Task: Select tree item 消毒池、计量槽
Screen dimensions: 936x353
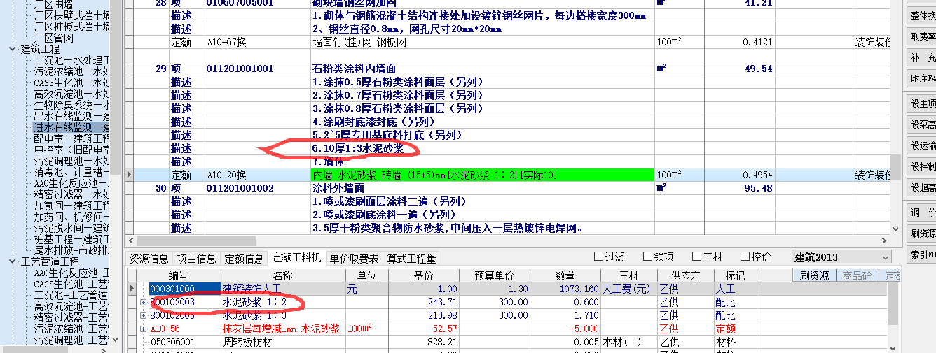Action: point(71,172)
